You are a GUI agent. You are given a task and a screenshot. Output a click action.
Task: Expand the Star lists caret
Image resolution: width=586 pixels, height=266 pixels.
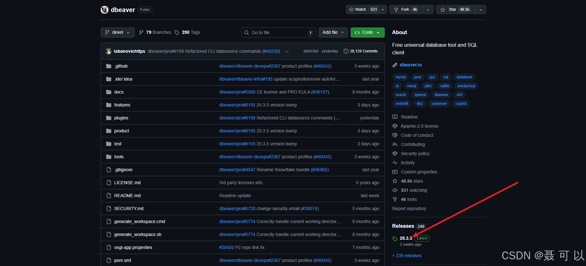tap(481, 10)
